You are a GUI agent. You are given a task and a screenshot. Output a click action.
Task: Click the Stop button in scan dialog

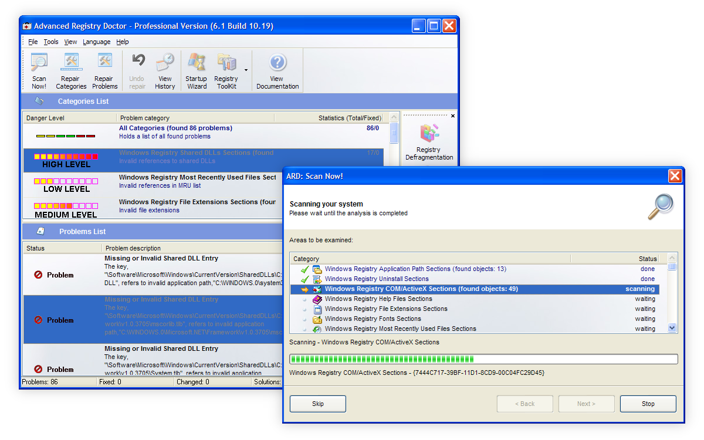648,404
